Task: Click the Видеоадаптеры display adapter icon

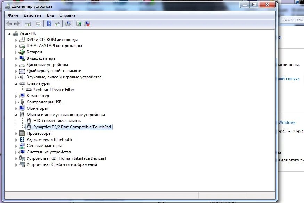Action: [x=22, y=58]
